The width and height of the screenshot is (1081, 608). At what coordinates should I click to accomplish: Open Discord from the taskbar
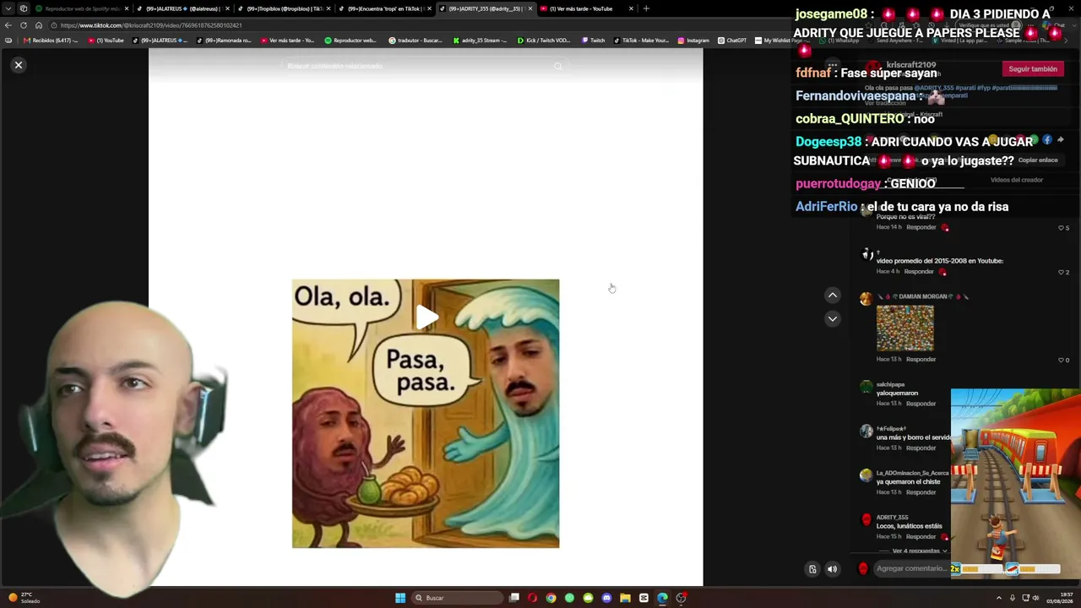(606, 598)
